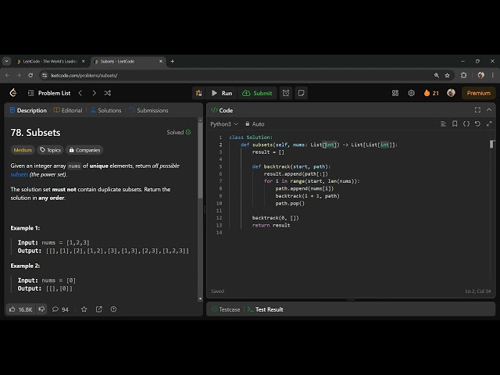500x375 pixels.
Task: Click the Solved status indicator
Action: [x=179, y=132]
